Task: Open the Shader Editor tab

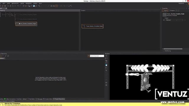Action: point(48,99)
